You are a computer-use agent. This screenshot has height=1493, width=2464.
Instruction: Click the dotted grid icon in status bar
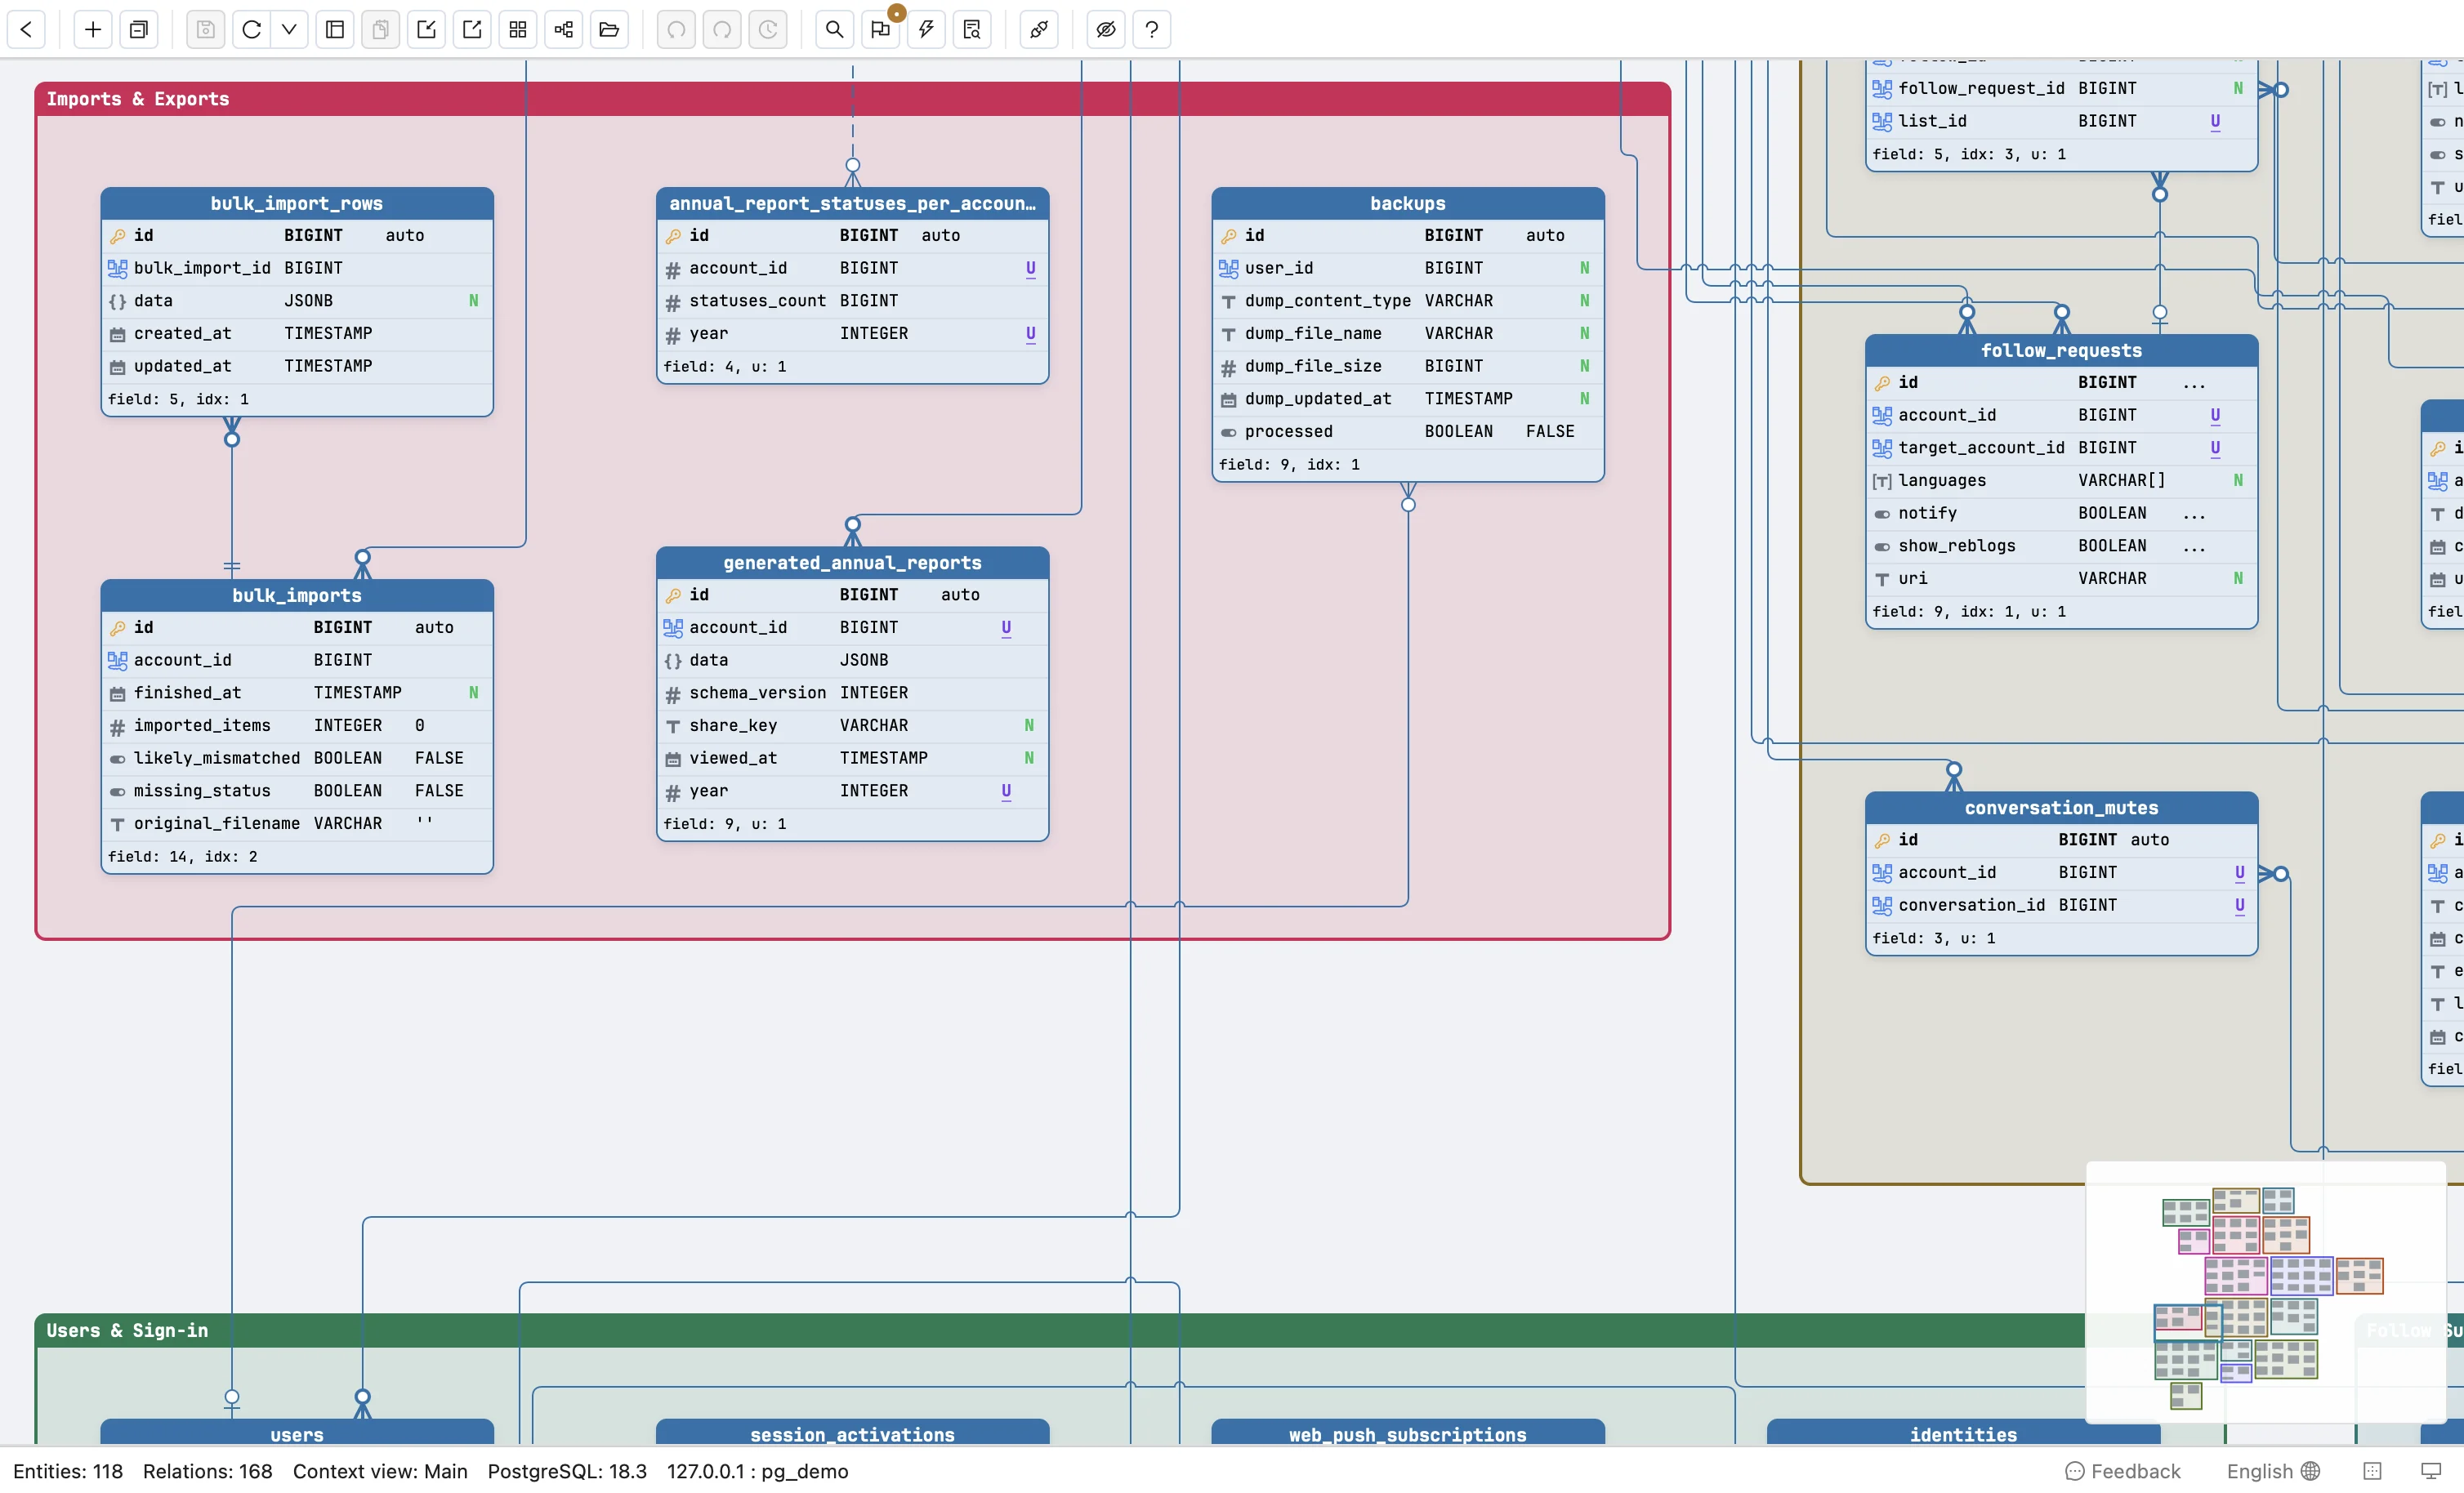(x=2372, y=1471)
